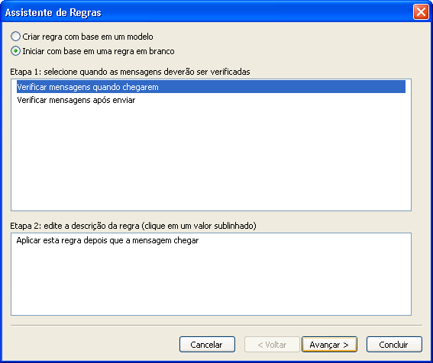The width and height of the screenshot is (433, 363).
Task: Choose 'Verificar mensagens após enviar' in the list
Action: [76, 100]
